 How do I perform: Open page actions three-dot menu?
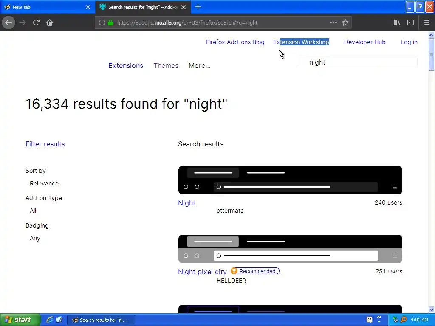point(333,23)
